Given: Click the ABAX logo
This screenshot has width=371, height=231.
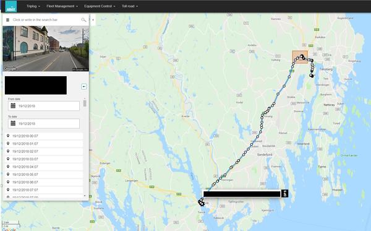Looking at the screenshot, I should [11, 6].
